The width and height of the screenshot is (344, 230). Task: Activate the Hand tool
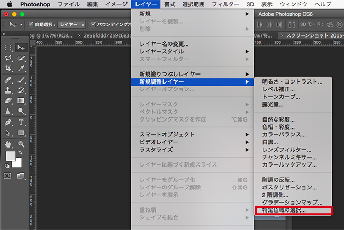pyautogui.click(x=8, y=144)
